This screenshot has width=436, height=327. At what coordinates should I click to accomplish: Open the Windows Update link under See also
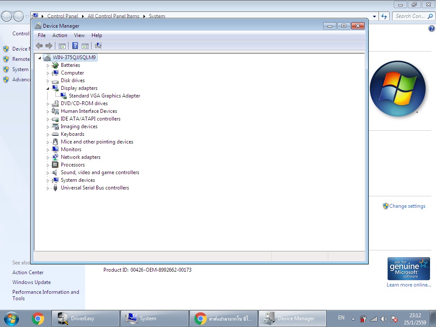point(32,282)
